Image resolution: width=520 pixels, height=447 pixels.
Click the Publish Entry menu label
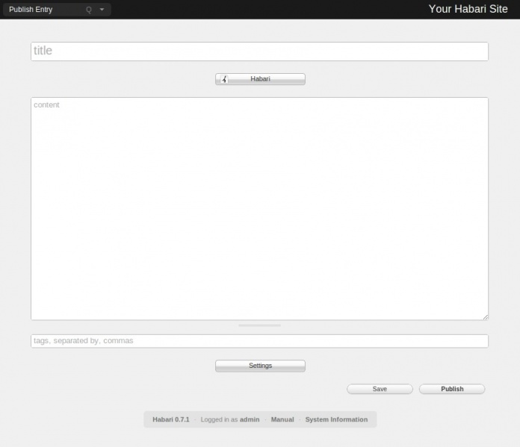click(31, 10)
